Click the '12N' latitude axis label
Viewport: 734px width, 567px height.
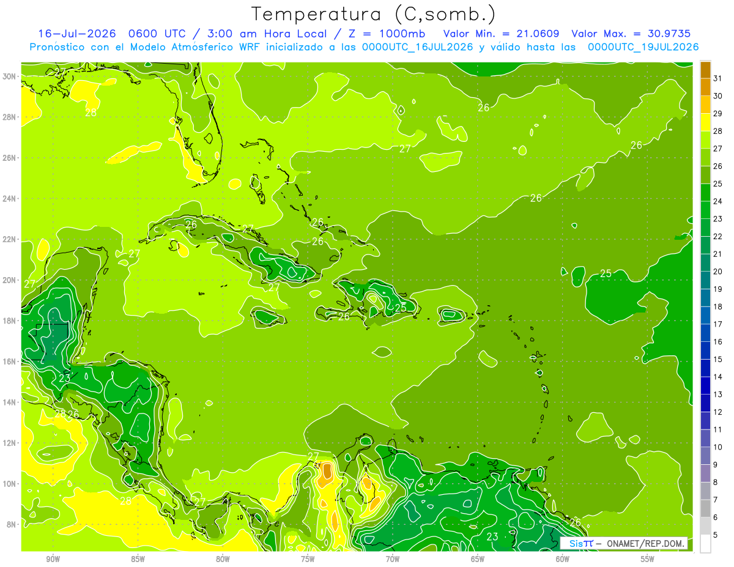(x=9, y=443)
